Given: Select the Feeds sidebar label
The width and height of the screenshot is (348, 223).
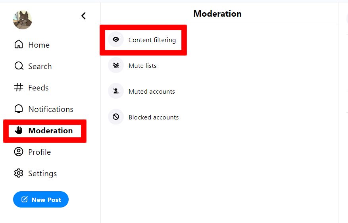Looking at the screenshot, I should coord(38,88).
